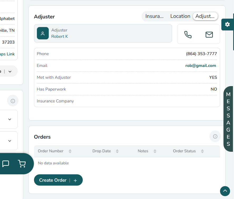This screenshot has height=199, width=234.
Task: Open the chat bubble icon
Action: (x=6, y=164)
